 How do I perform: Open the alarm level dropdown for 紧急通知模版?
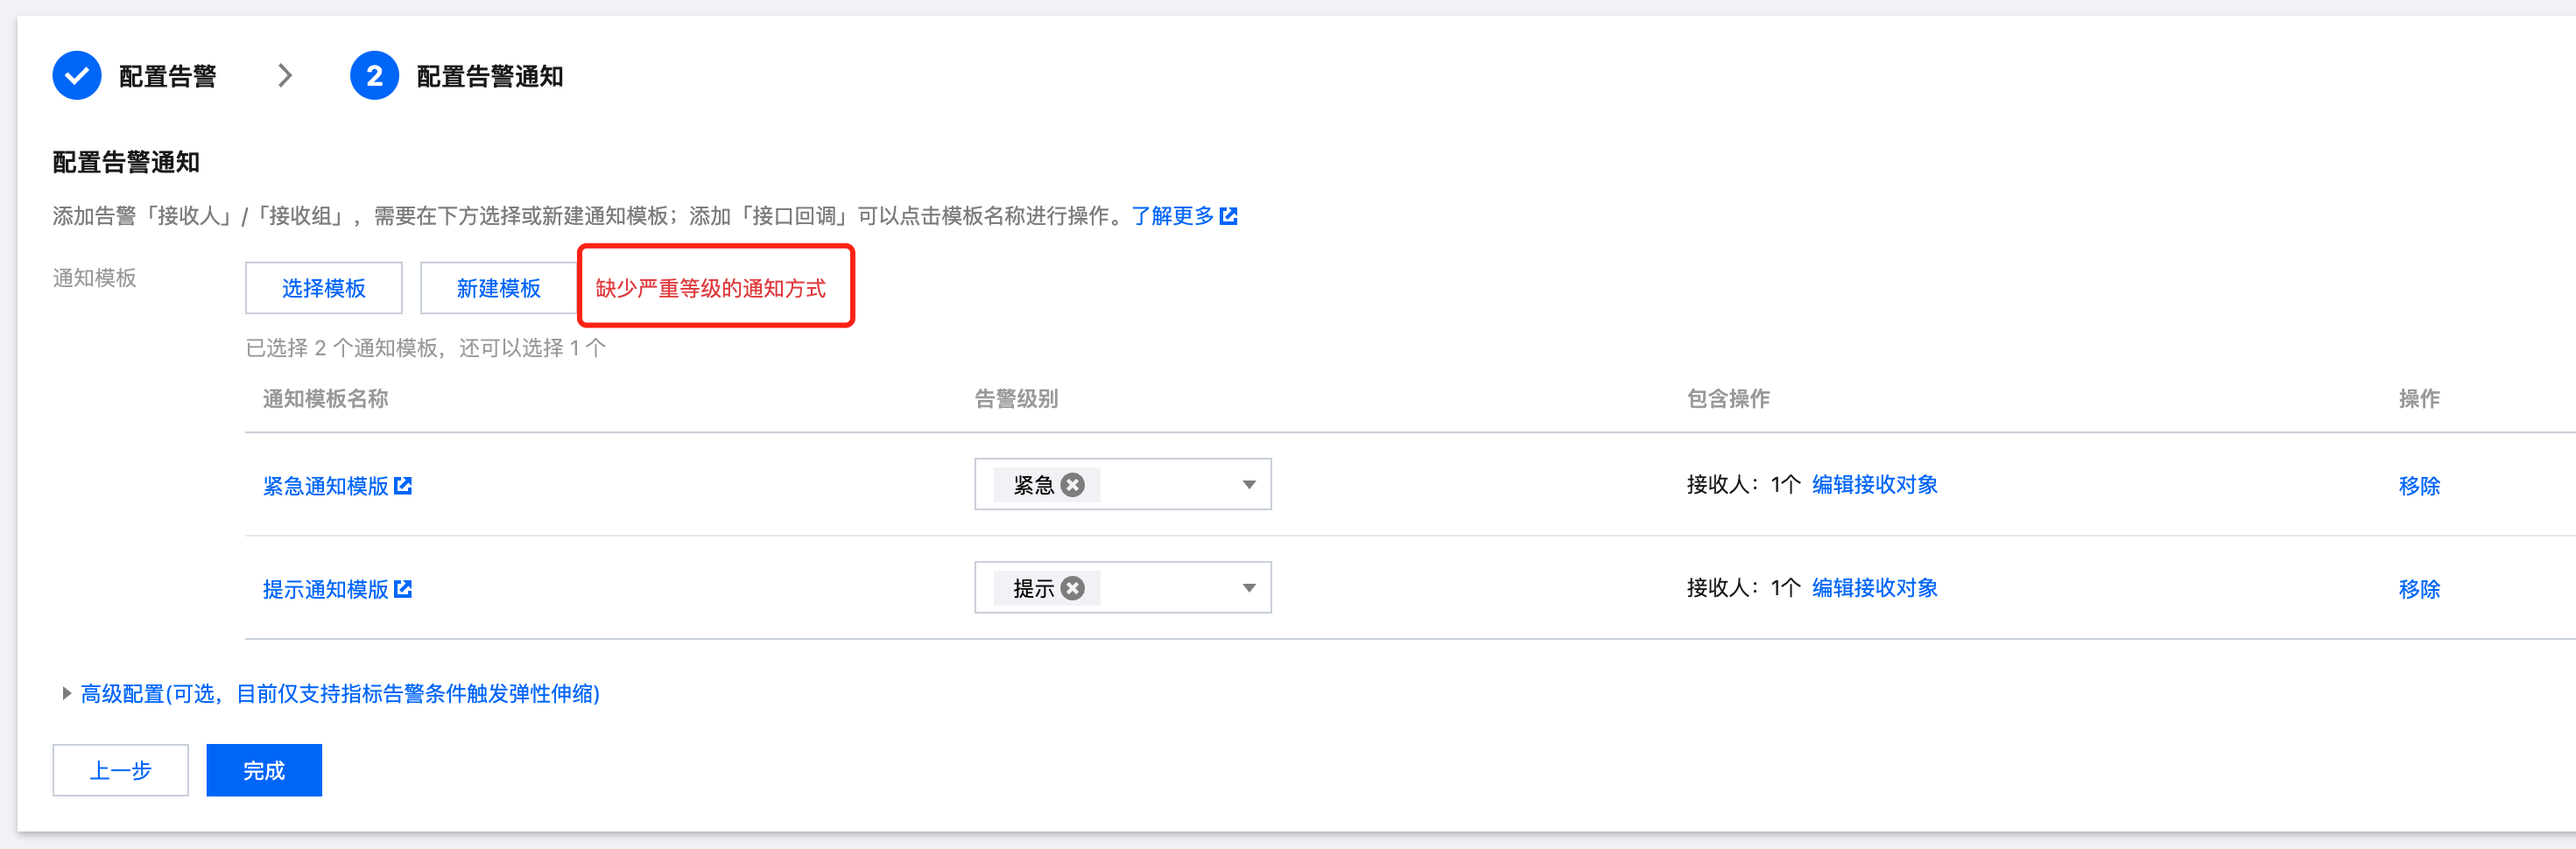pos(1248,485)
